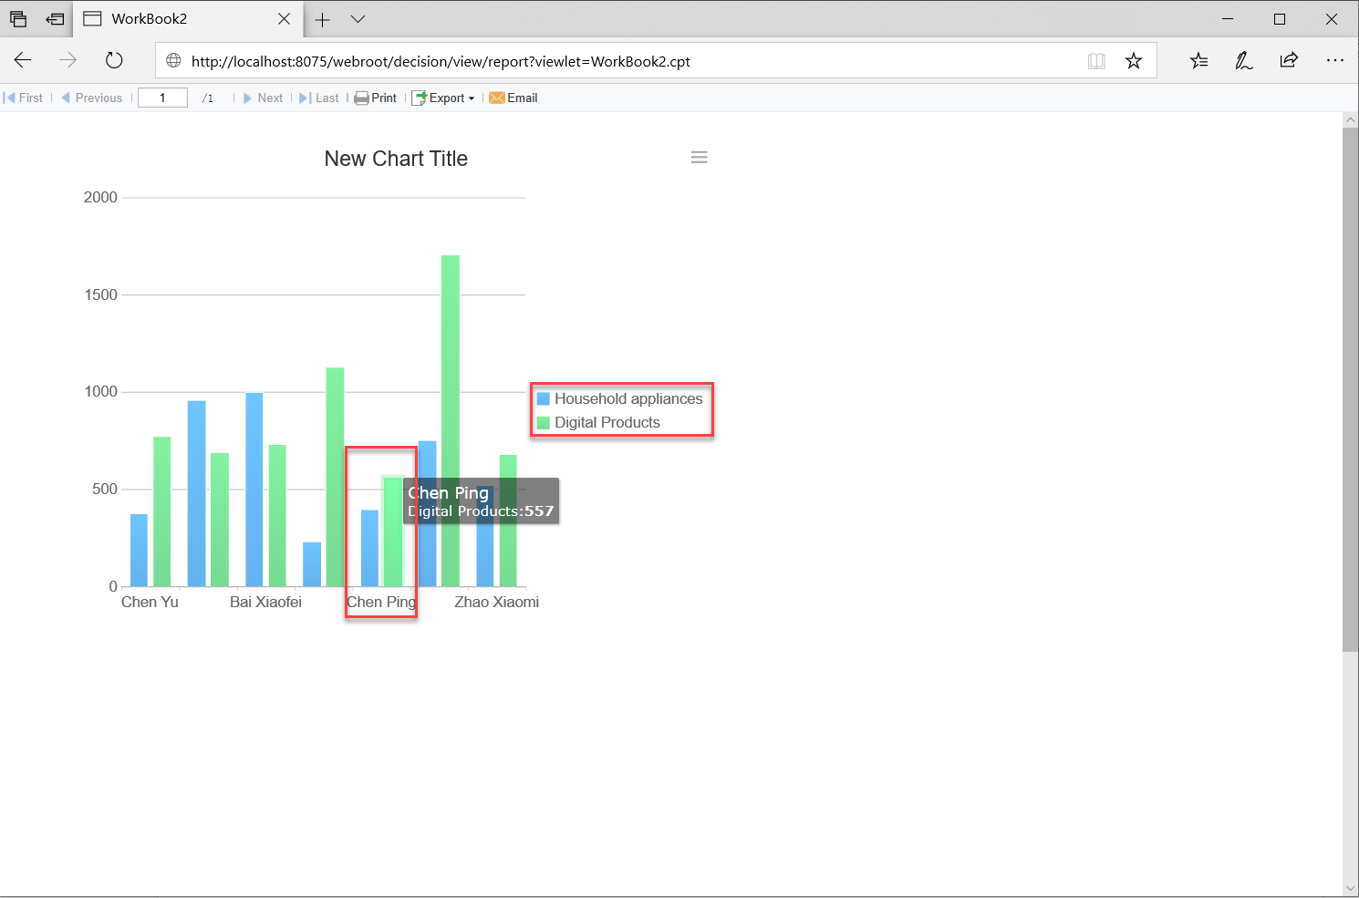Click the page refresh icon in browser

point(113,60)
